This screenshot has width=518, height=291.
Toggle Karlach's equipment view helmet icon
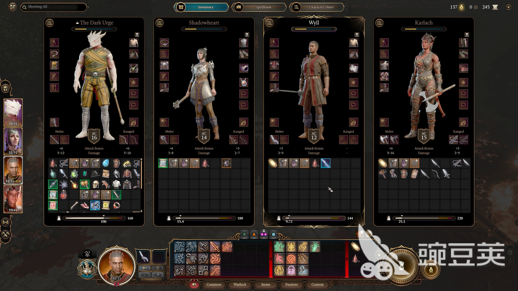pyautogui.click(x=467, y=35)
